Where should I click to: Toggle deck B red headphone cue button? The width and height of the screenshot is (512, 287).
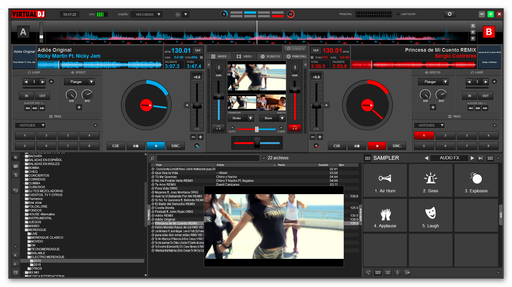coord(294,128)
